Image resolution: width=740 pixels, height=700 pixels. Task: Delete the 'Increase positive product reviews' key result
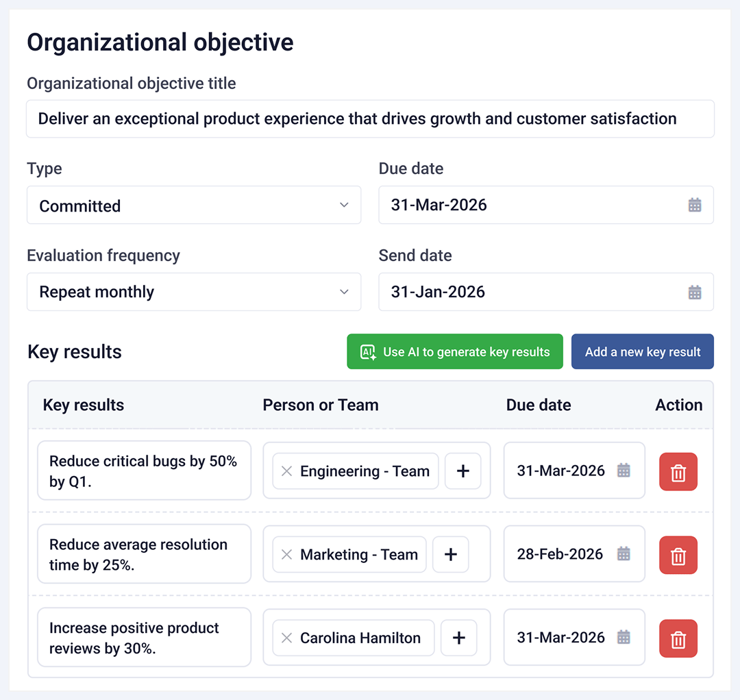[678, 639]
